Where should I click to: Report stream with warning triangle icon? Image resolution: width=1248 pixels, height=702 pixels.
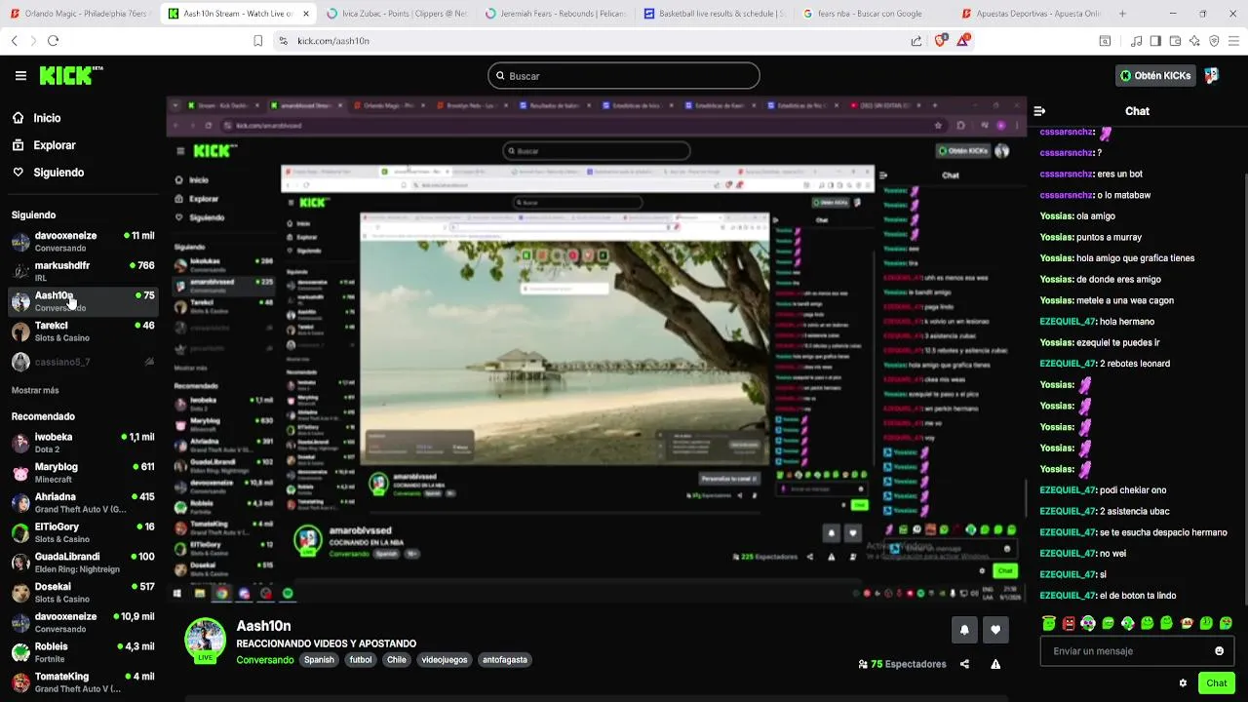995,664
